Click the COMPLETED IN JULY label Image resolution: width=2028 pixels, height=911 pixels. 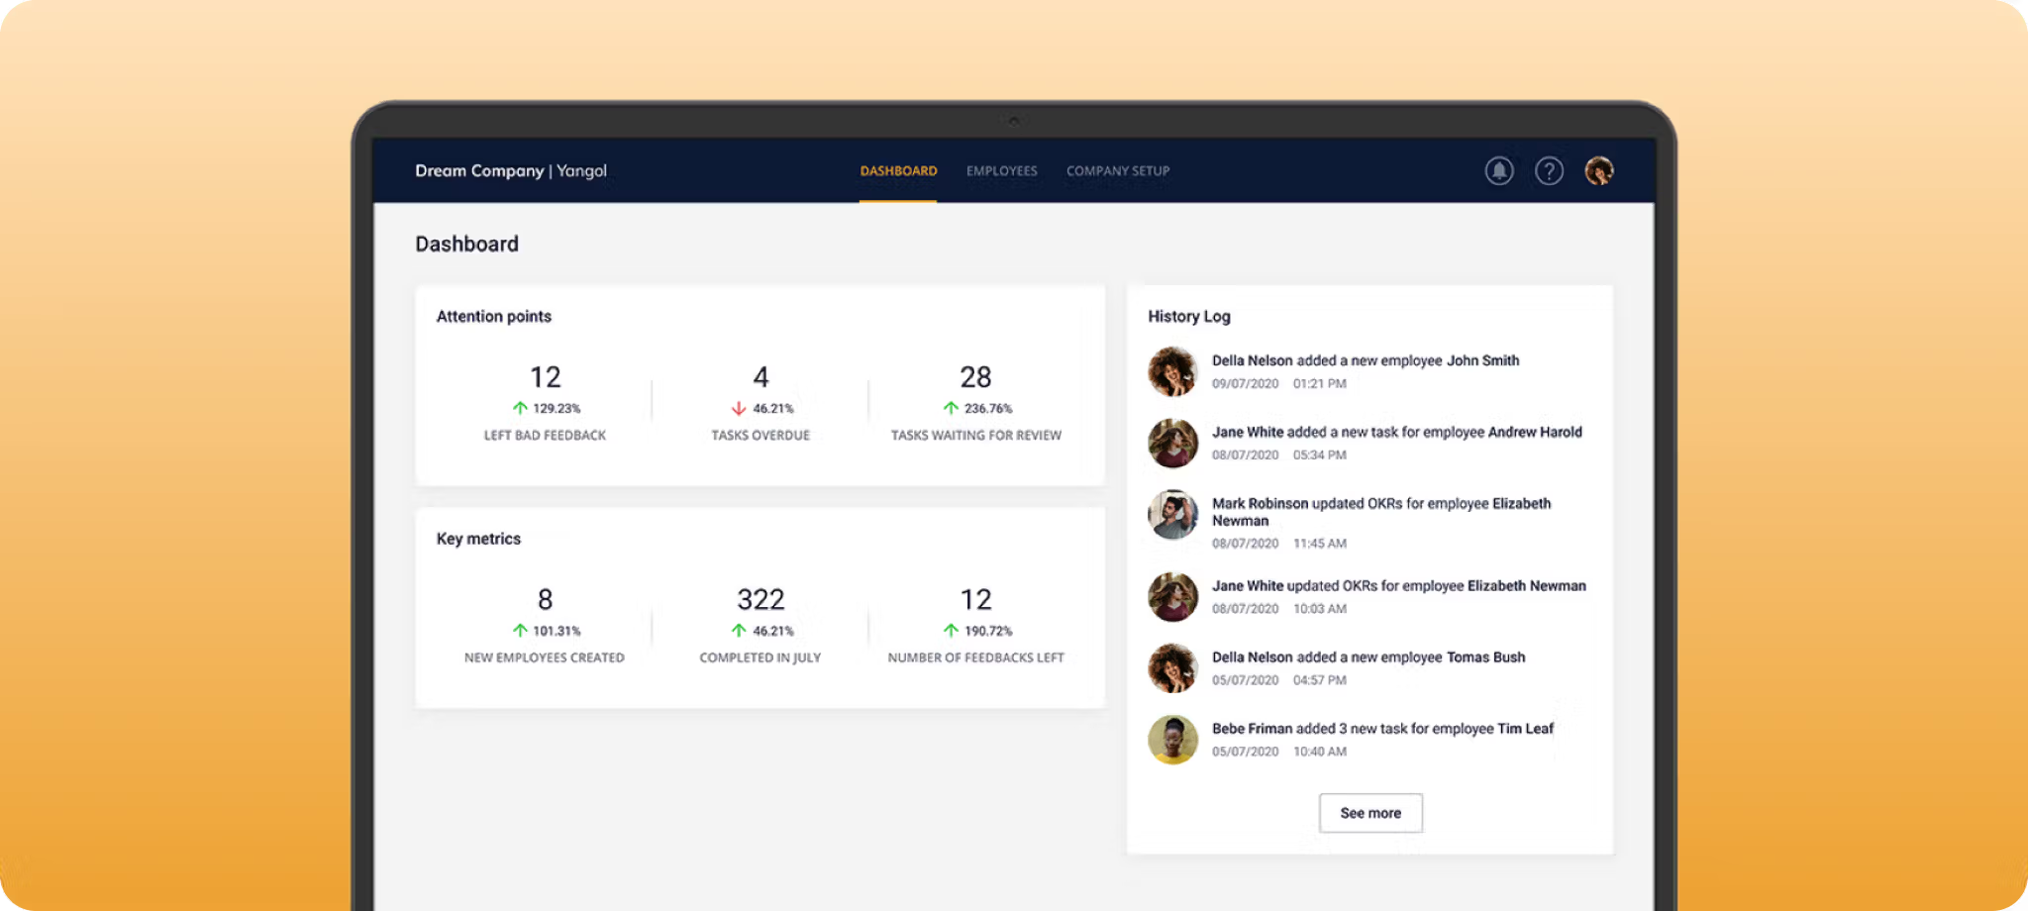click(760, 658)
